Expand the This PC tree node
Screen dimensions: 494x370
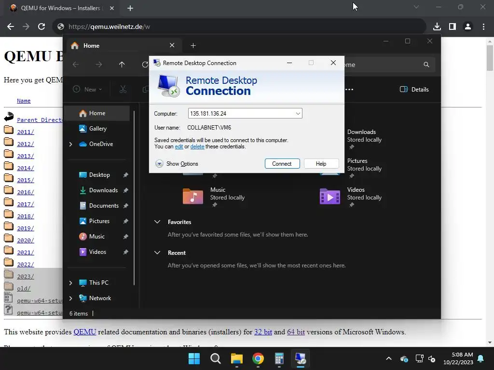(70, 283)
